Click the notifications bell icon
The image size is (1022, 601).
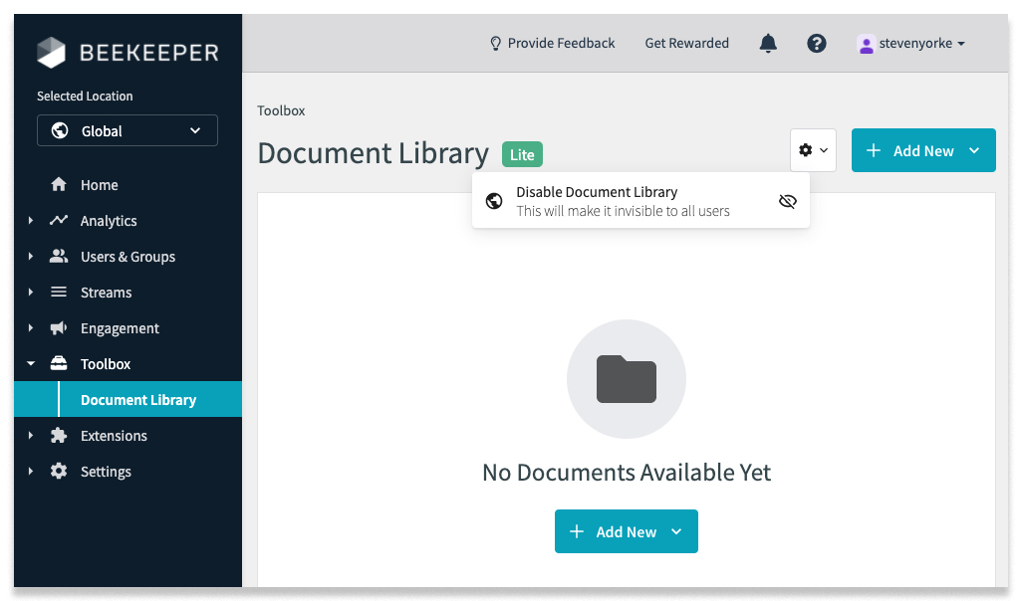tap(767, 43)
